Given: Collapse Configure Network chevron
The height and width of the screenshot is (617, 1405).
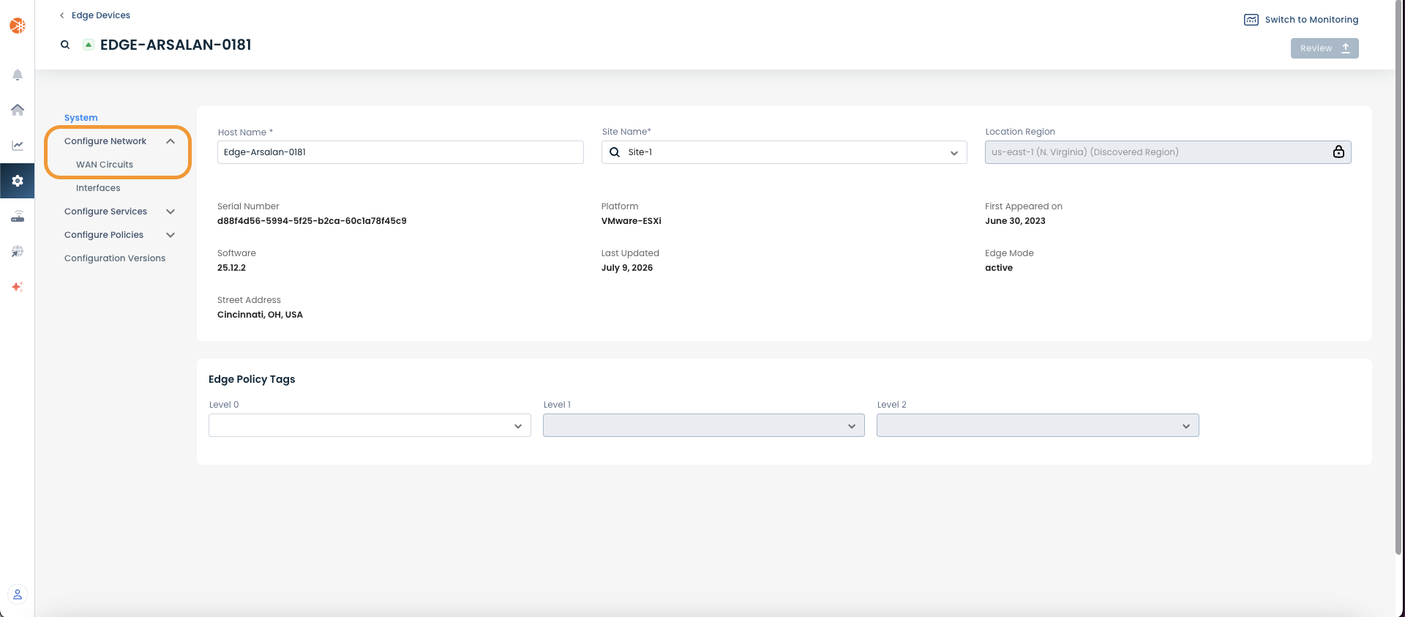Looking at the screenshot, I should 171,141.
